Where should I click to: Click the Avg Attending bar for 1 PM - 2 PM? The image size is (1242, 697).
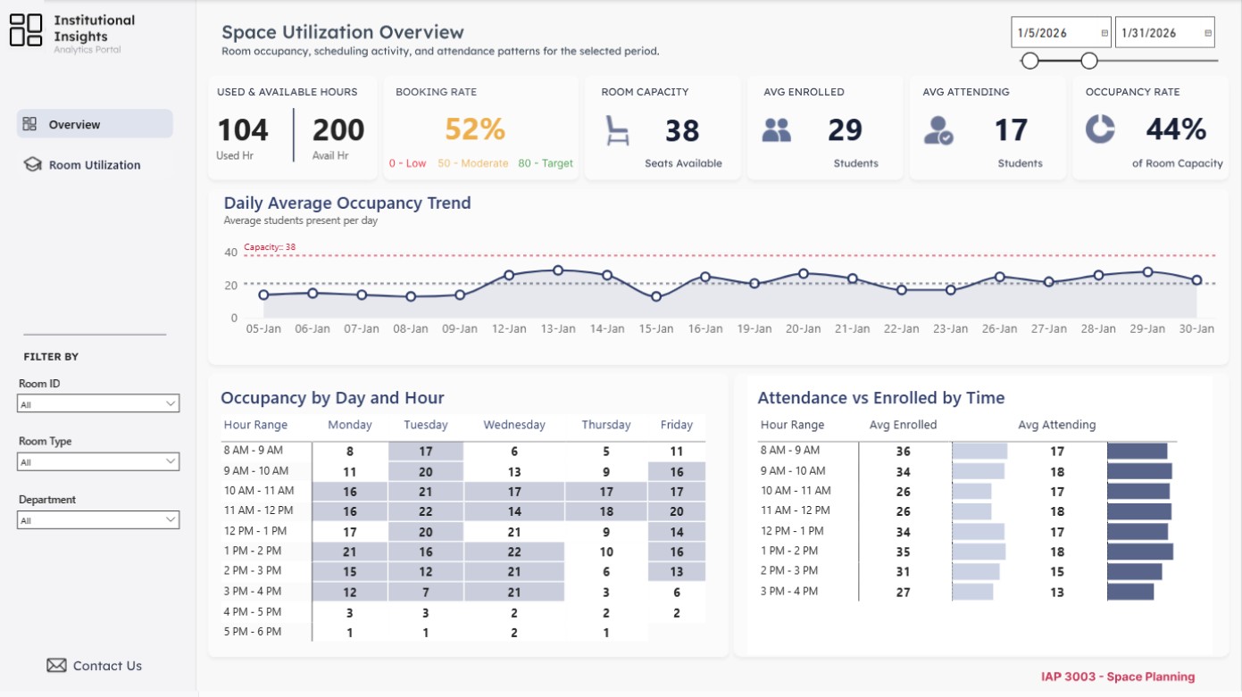click(1140, 552)
